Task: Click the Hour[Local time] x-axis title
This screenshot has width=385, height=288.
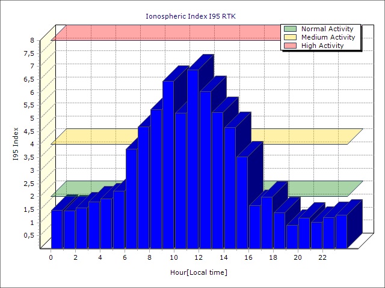Action: coord(199,273)
